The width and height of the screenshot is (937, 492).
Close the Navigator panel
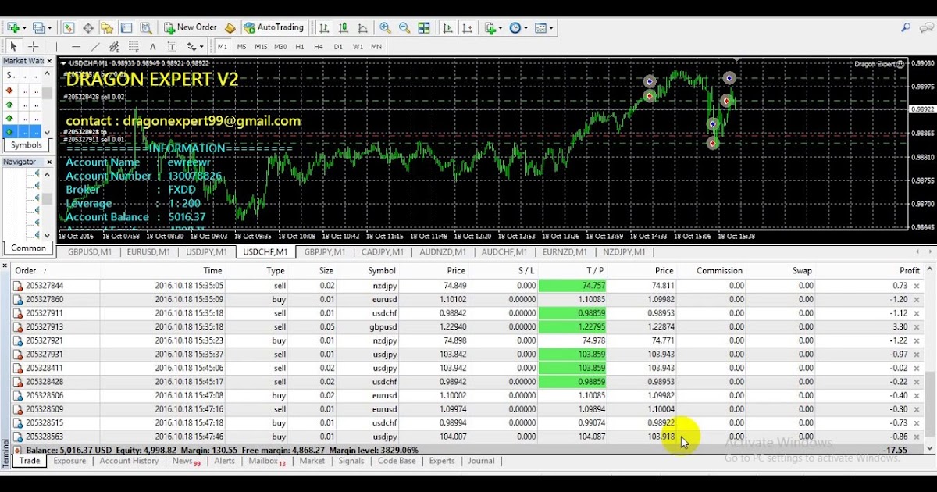(x=49, y=162)
